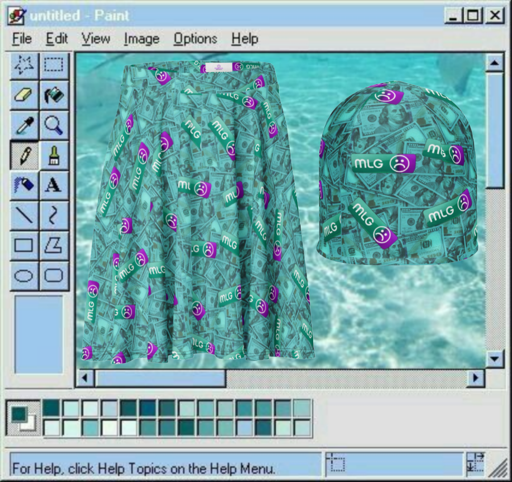Open the Image menu

(x=141, y=39)
